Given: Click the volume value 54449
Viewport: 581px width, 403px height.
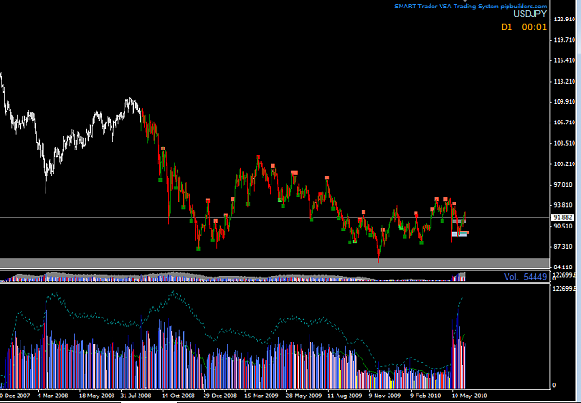Looking at the screenshot, I should point(535,277).
